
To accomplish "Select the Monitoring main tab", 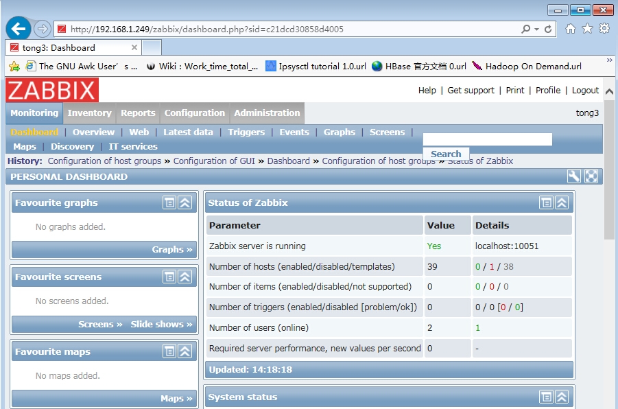I will [34, 113].
